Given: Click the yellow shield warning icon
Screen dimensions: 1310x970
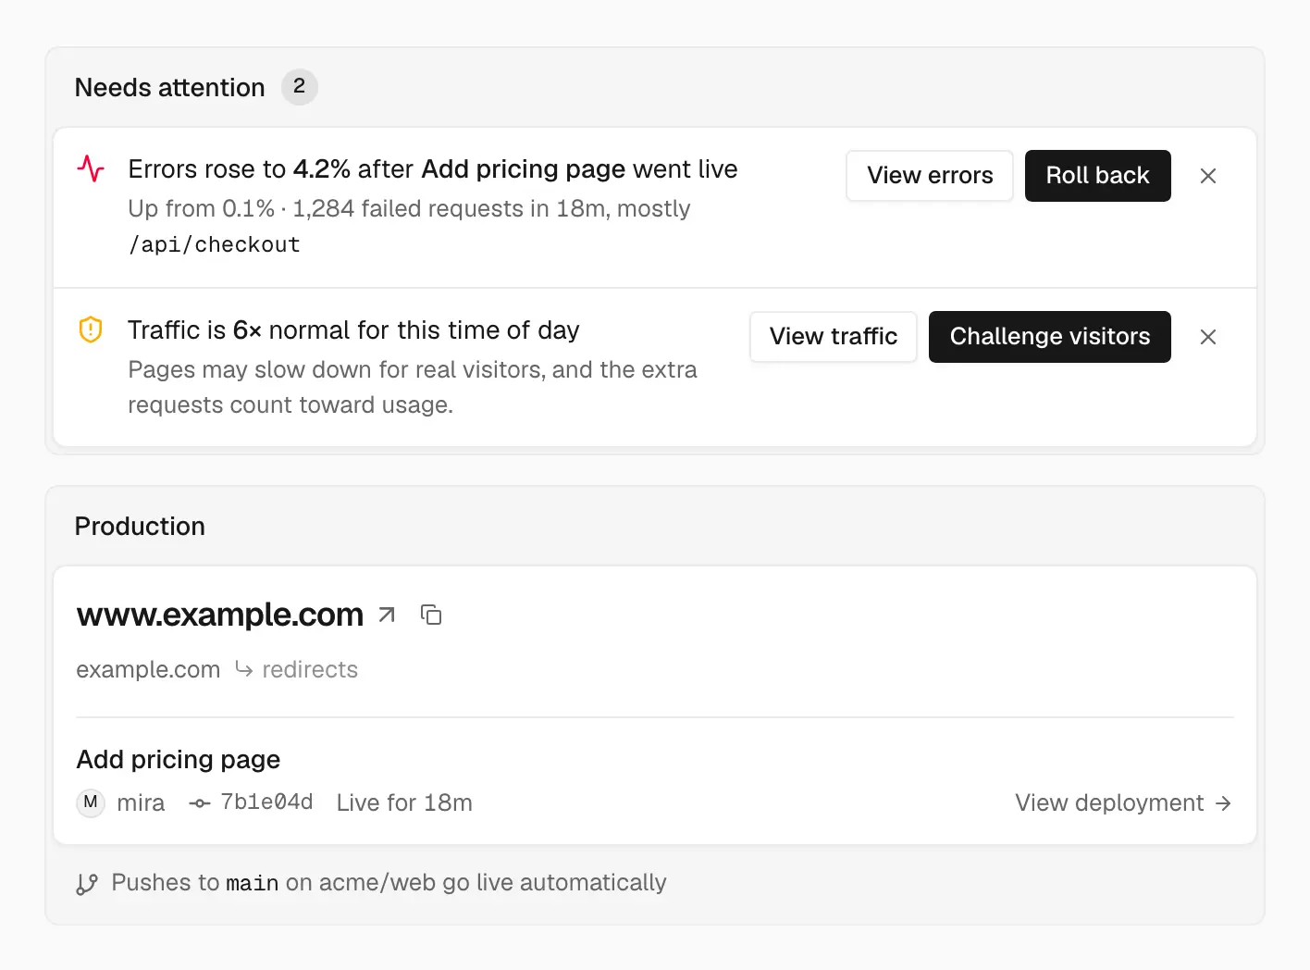Looking at the screenshot, I should tap(91, 330).
